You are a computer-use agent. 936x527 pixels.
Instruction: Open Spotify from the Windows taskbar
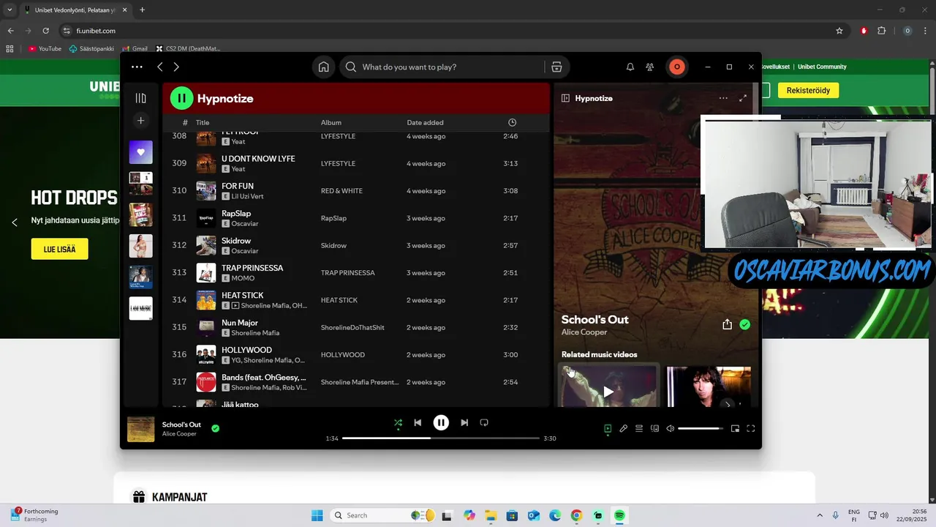click(x=619, y=515)
